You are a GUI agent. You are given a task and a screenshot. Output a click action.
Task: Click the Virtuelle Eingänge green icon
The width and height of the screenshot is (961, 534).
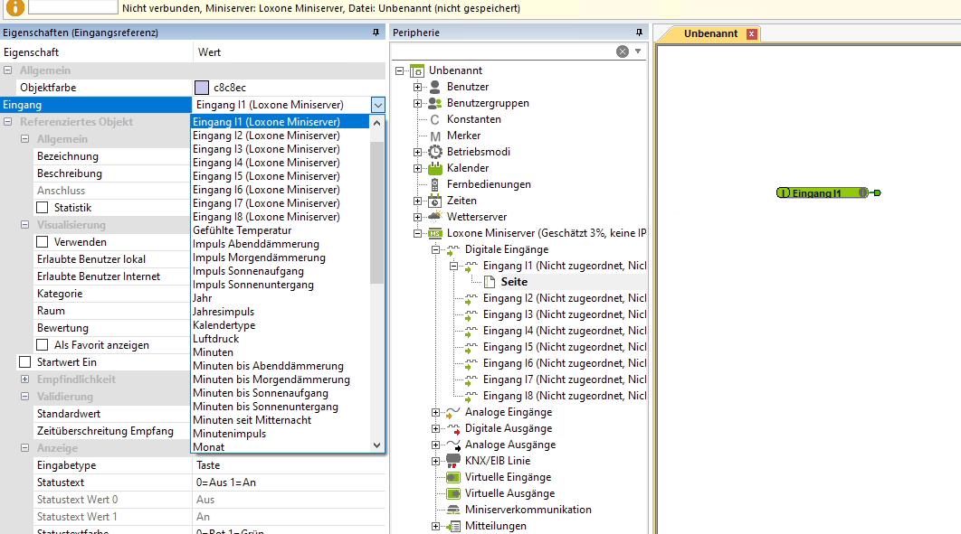coord(453,477)
